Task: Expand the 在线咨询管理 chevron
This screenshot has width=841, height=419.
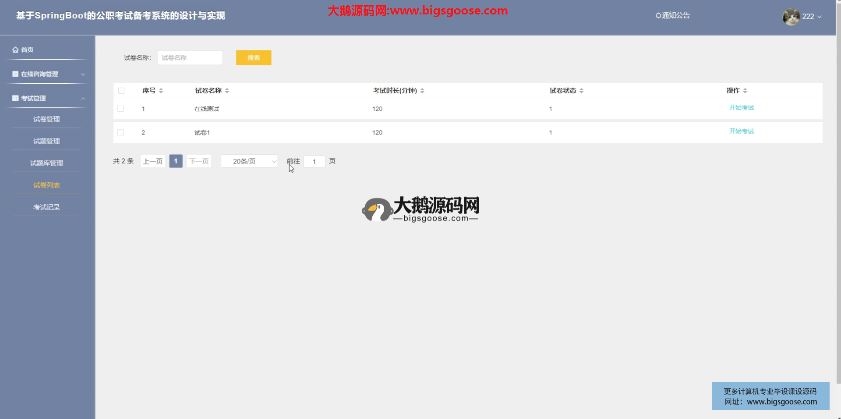Action: point(83,75)
